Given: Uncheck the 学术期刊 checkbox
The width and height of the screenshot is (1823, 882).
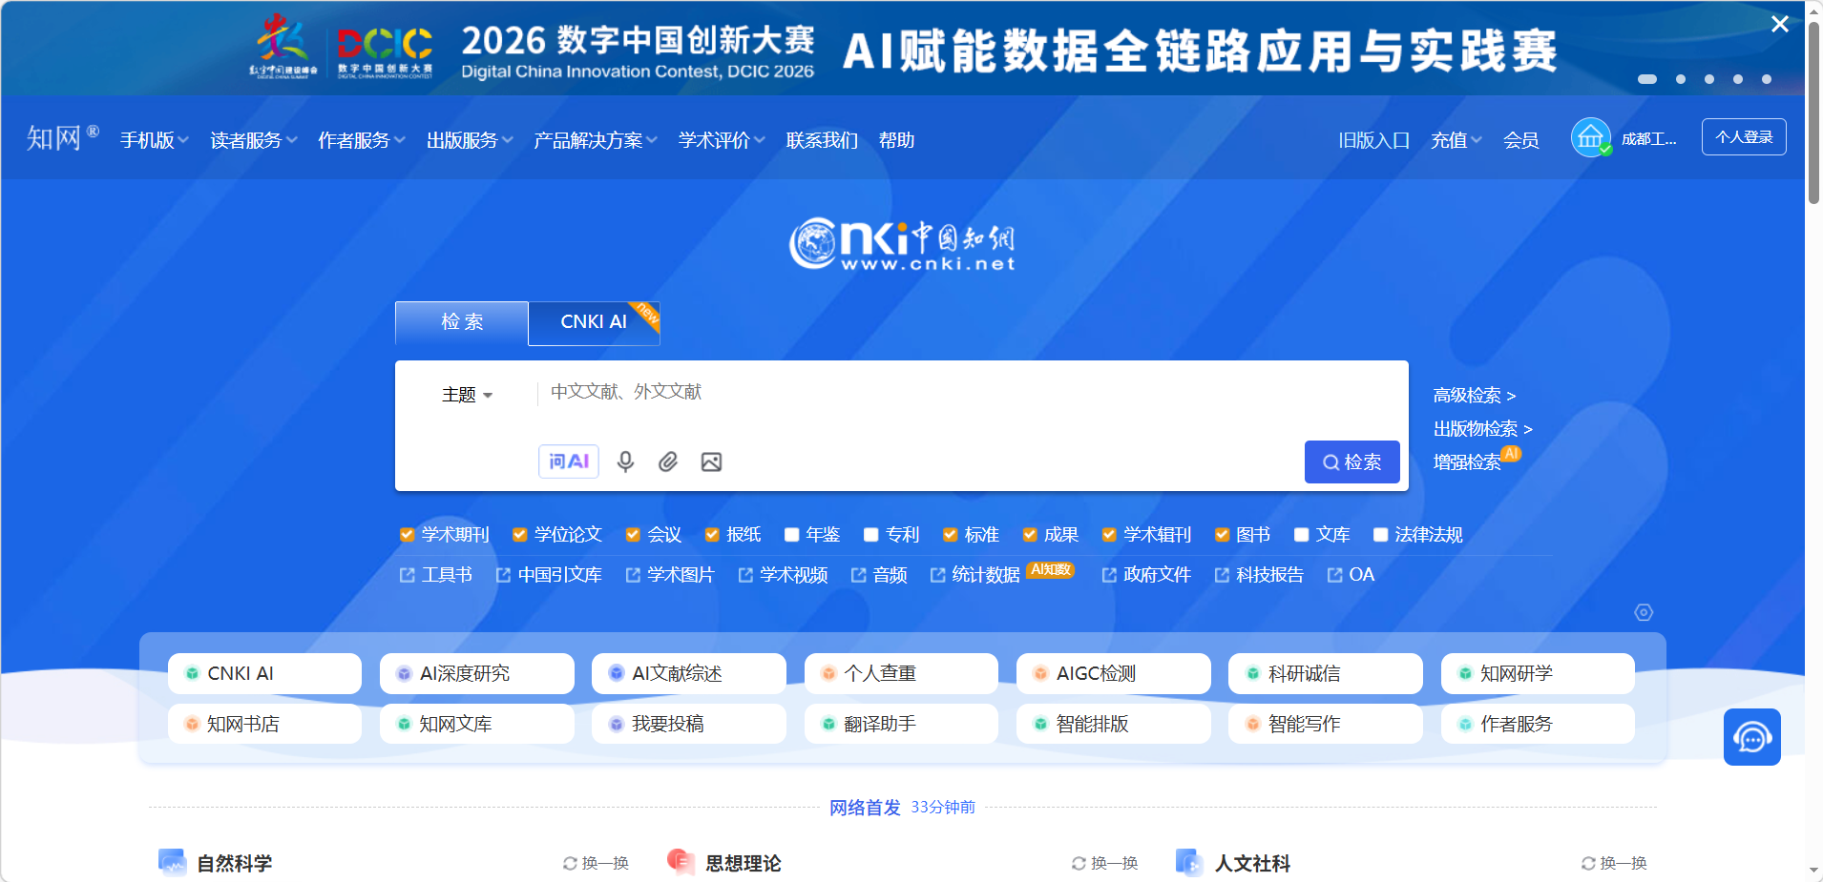Looking at the screenshot, I should point(407,535).
